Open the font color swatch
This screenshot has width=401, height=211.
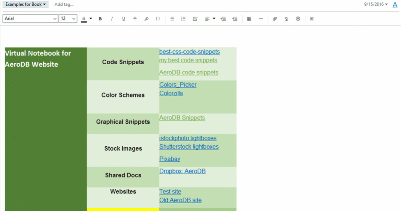pyautogui.click(x=85, y=18)
